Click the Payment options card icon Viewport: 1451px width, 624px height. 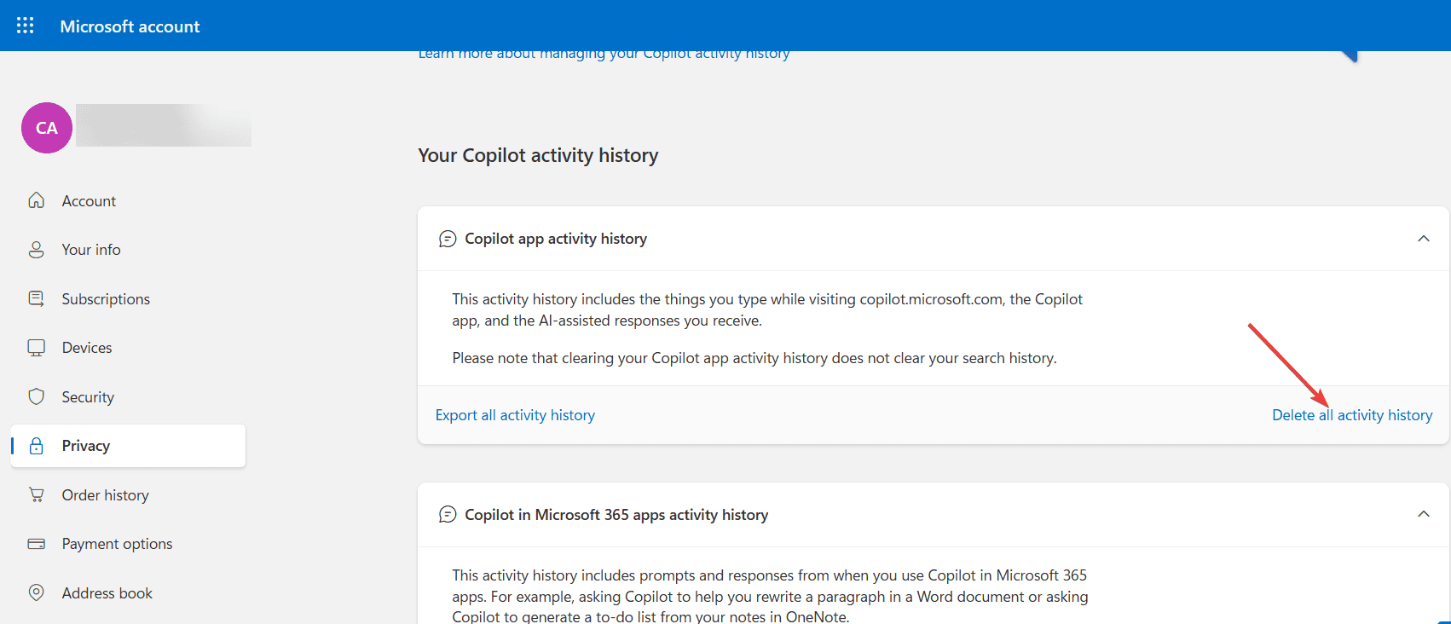click(x=36, y=544)
